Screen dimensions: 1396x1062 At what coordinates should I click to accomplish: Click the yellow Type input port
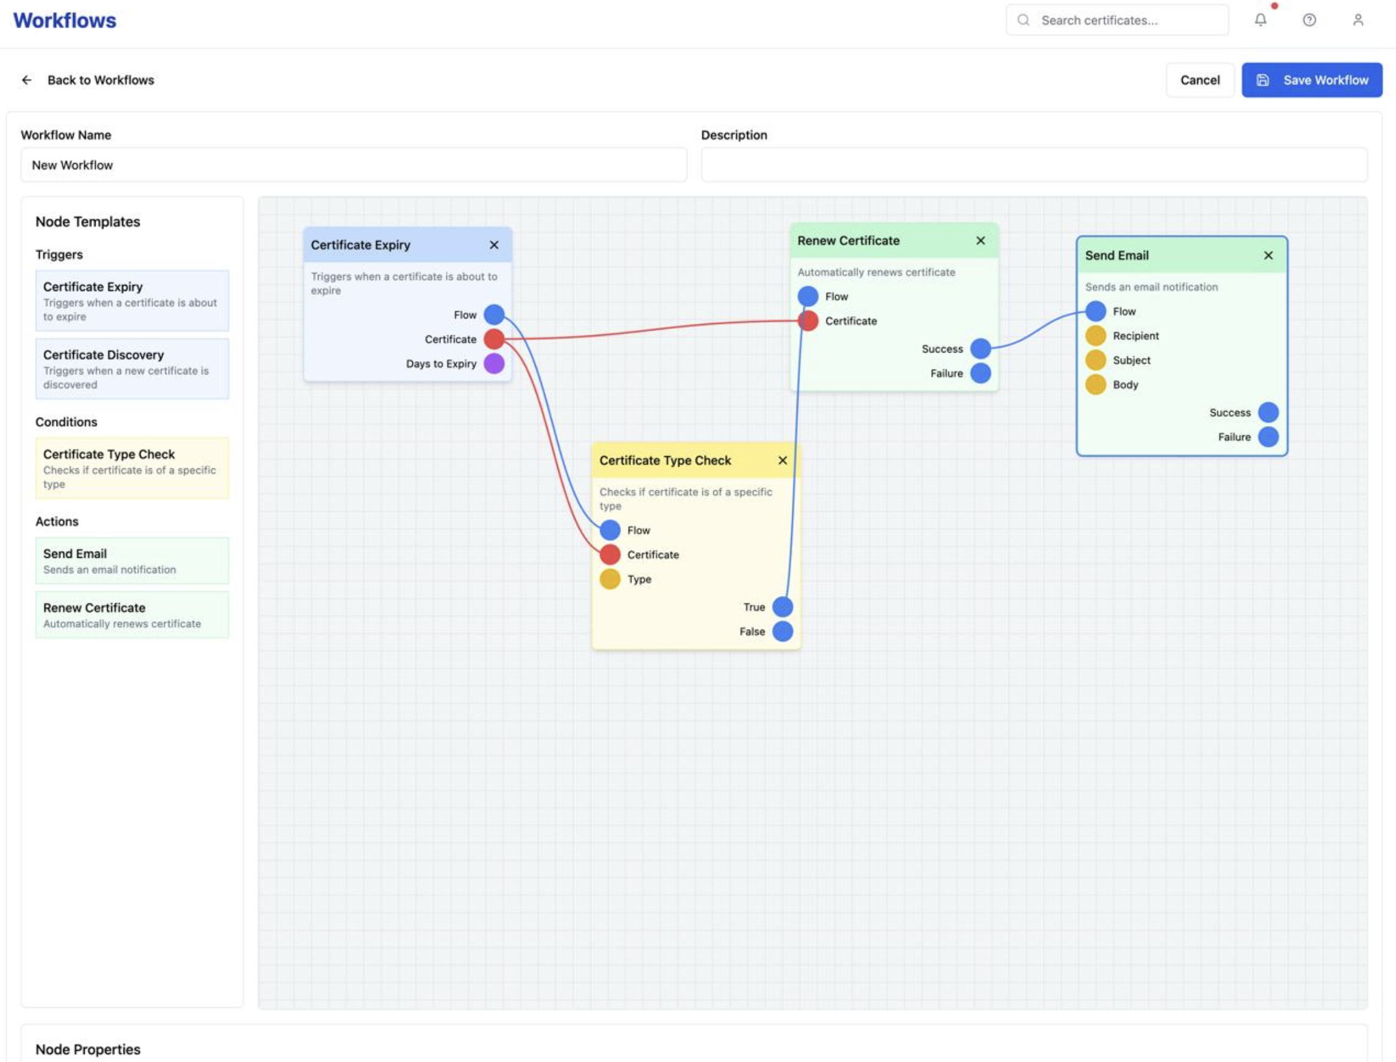click(610, 579)
